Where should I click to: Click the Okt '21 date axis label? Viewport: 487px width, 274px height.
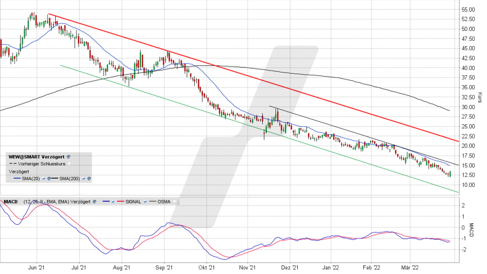(x=206, y=267)
